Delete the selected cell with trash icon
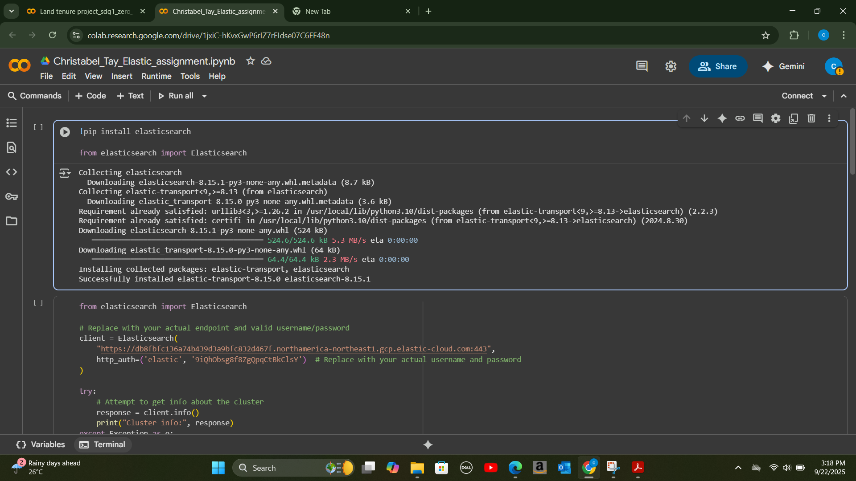This screenshot has height=481, width=856. (x=811, y=118)
